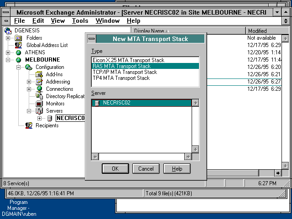The height and width of the screenshot is (219, 292).
Task: Open the View menu
Action: [x=58, y=21]
